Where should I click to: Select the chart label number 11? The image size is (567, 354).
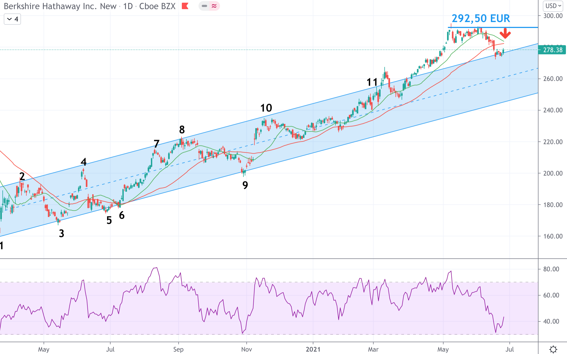point(372,82)
